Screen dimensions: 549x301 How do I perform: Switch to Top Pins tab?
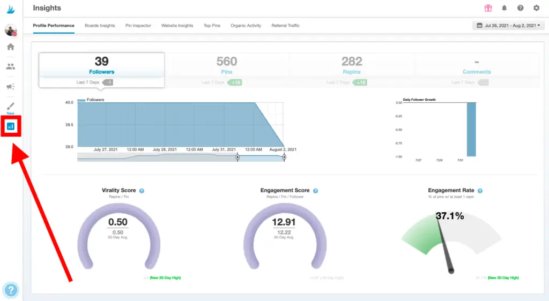click(212, 26)
